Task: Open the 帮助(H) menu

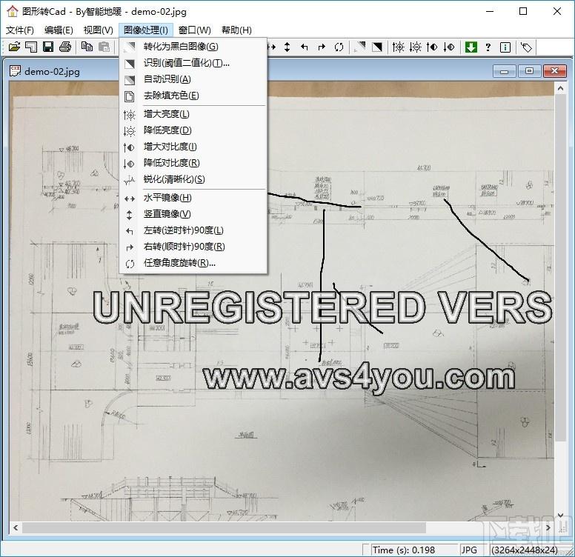Action: click(x=236, y=30)
